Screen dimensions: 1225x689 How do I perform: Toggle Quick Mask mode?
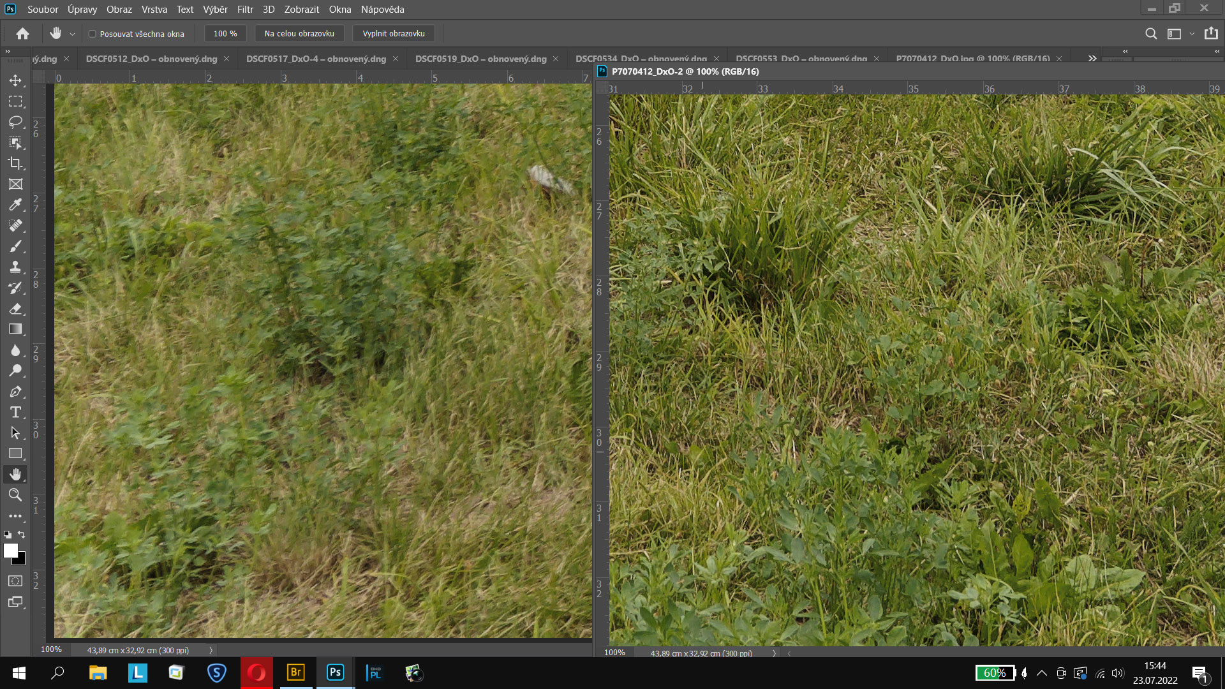pos(15,581)
